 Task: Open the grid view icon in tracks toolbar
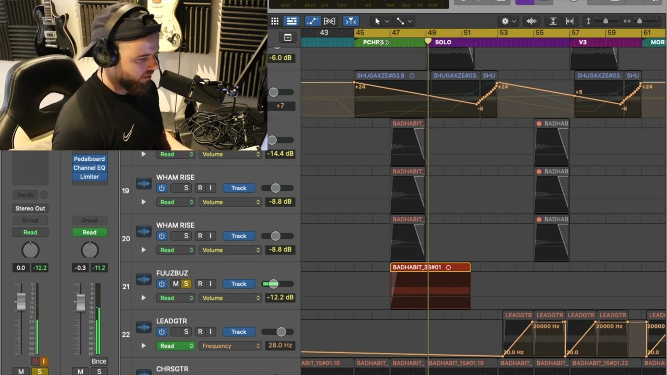click(275, 21)
